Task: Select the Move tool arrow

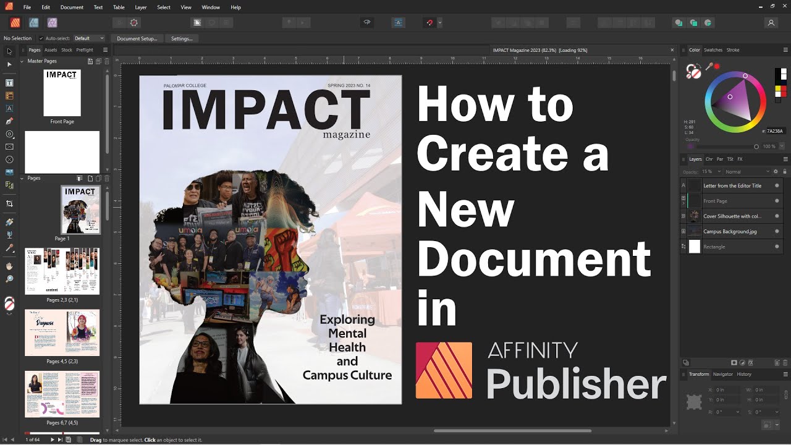Action: coord(9,51)
